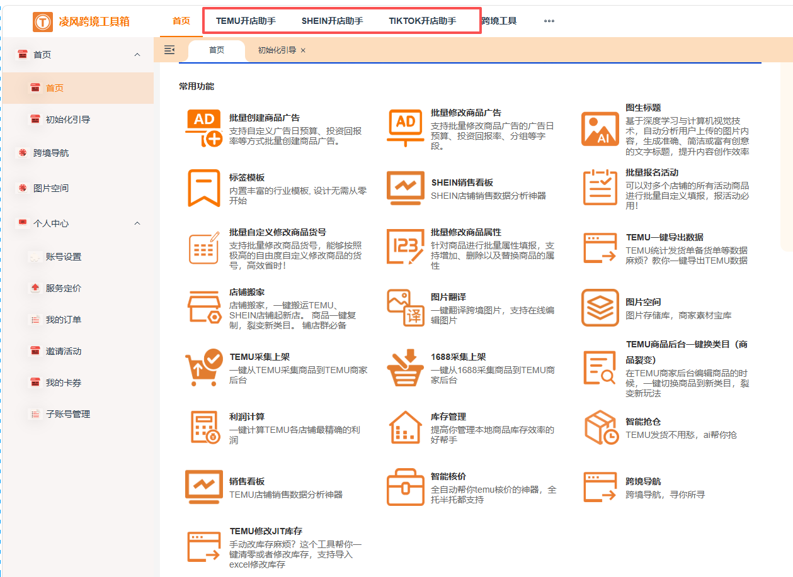Screen dimensions: 793x577
Task: Open the TEMU商品后台一键换类目 search icon
Action: click(x=600, y=367)
